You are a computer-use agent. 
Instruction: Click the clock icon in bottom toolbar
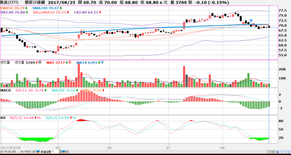pos(280,152)
